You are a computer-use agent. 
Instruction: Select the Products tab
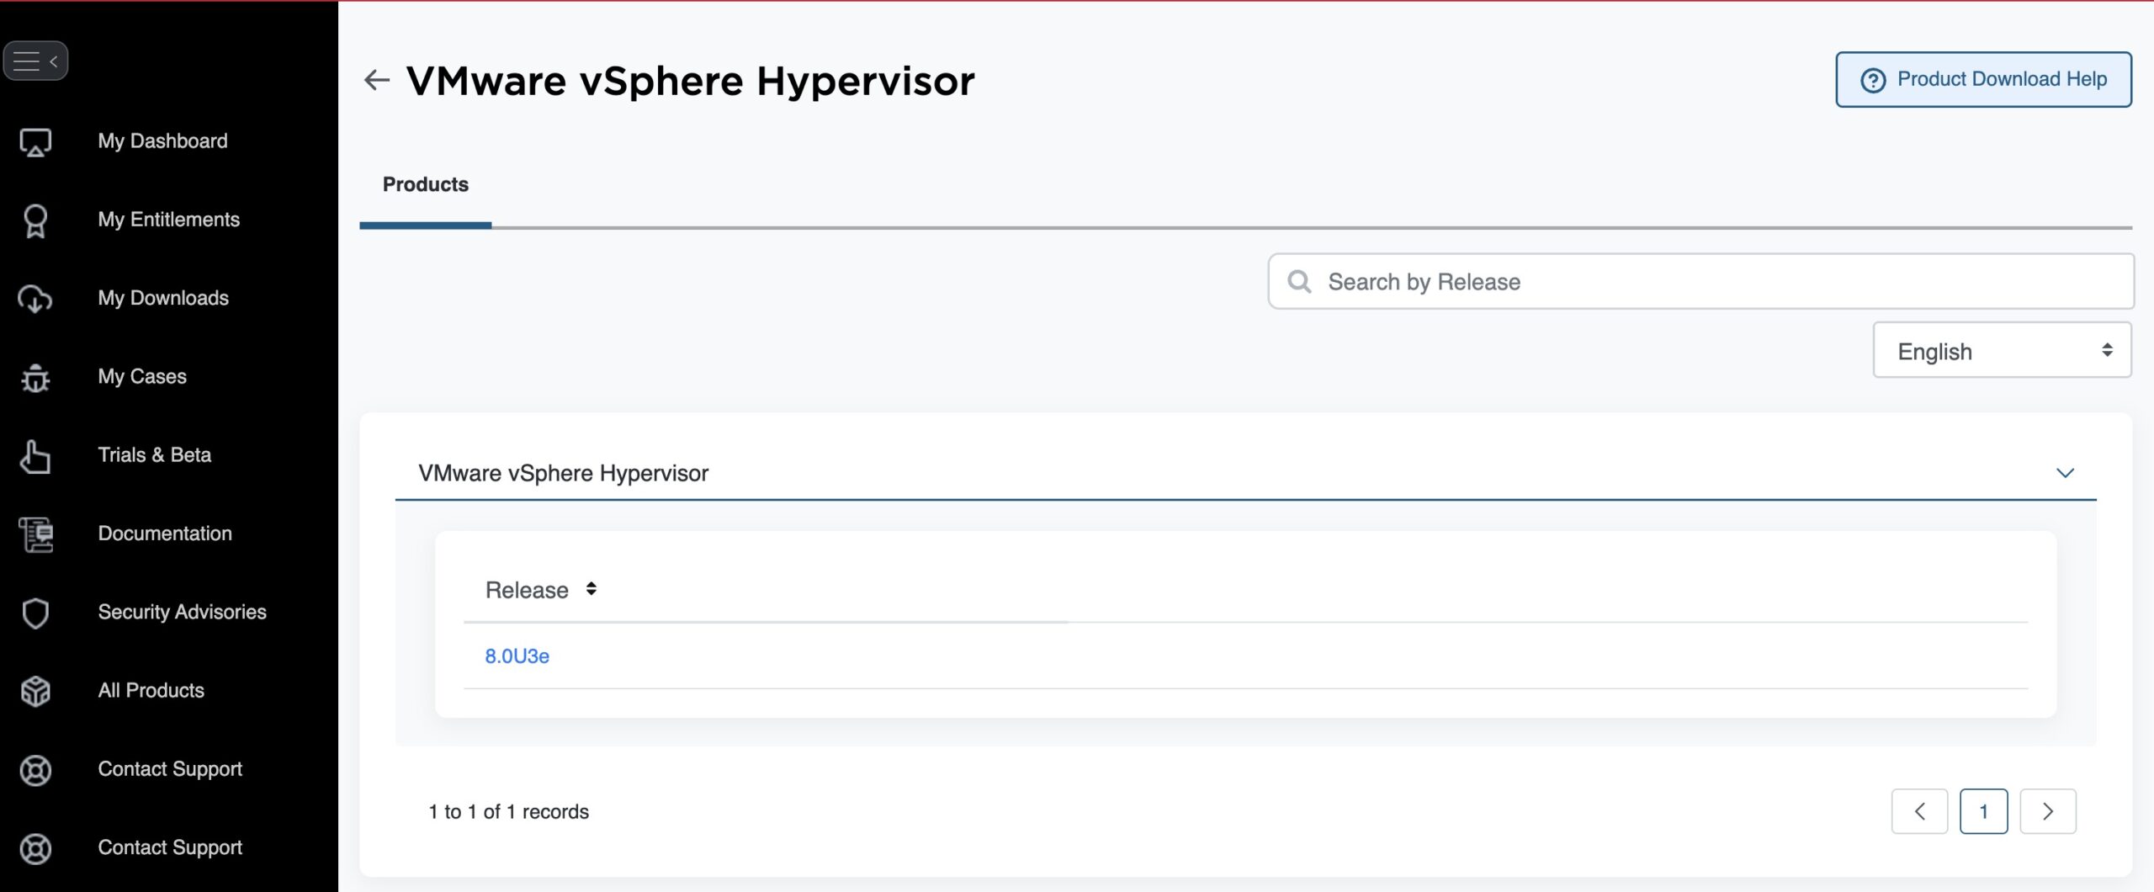point(426,185)
